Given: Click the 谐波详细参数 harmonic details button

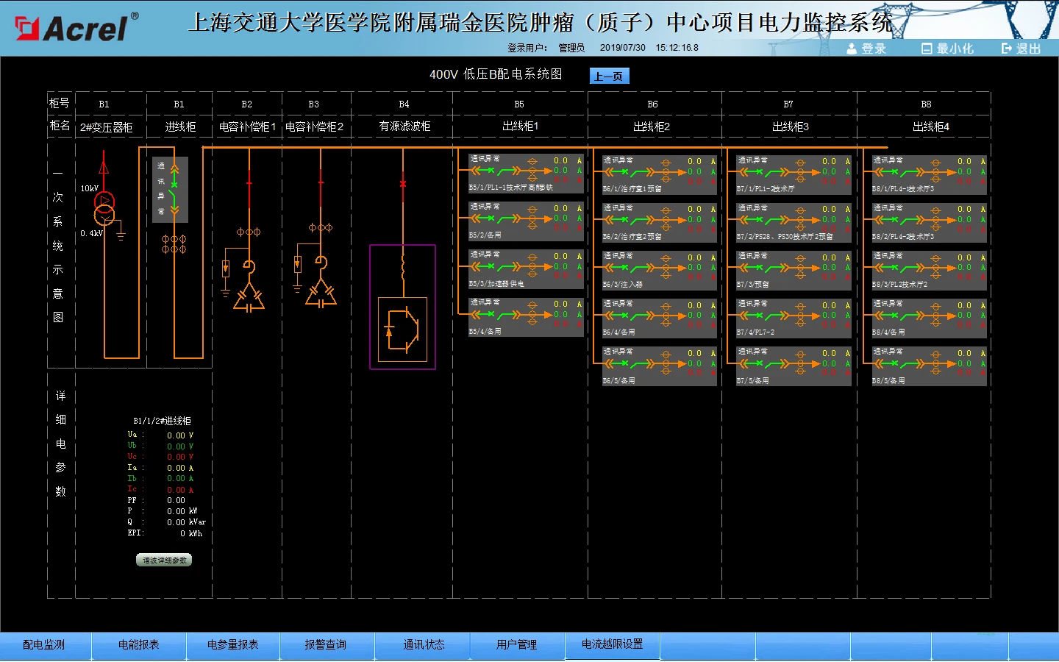Looking at the screenshot, I should click(164, 560).
